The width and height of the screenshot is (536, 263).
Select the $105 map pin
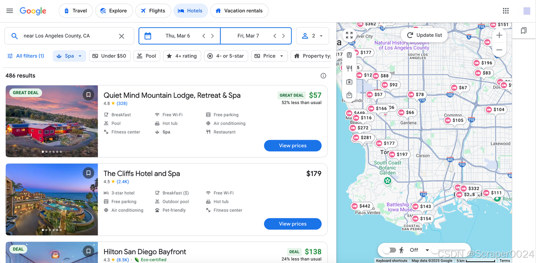[x=454, y=120]
